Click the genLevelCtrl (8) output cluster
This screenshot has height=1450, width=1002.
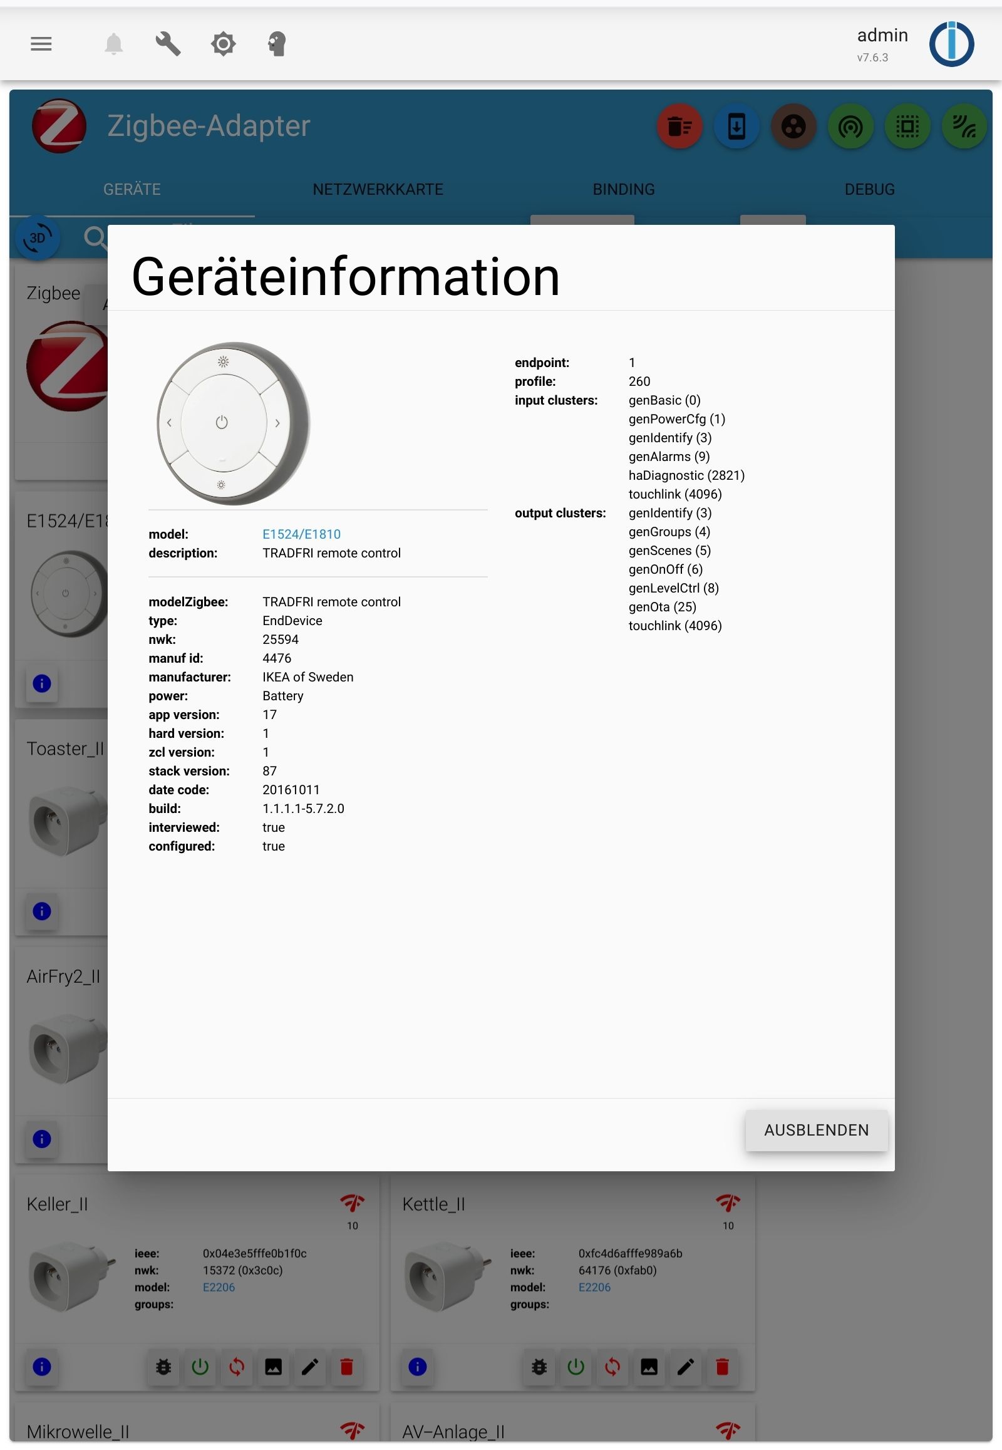pyautogui.click(x=674, y=588)
